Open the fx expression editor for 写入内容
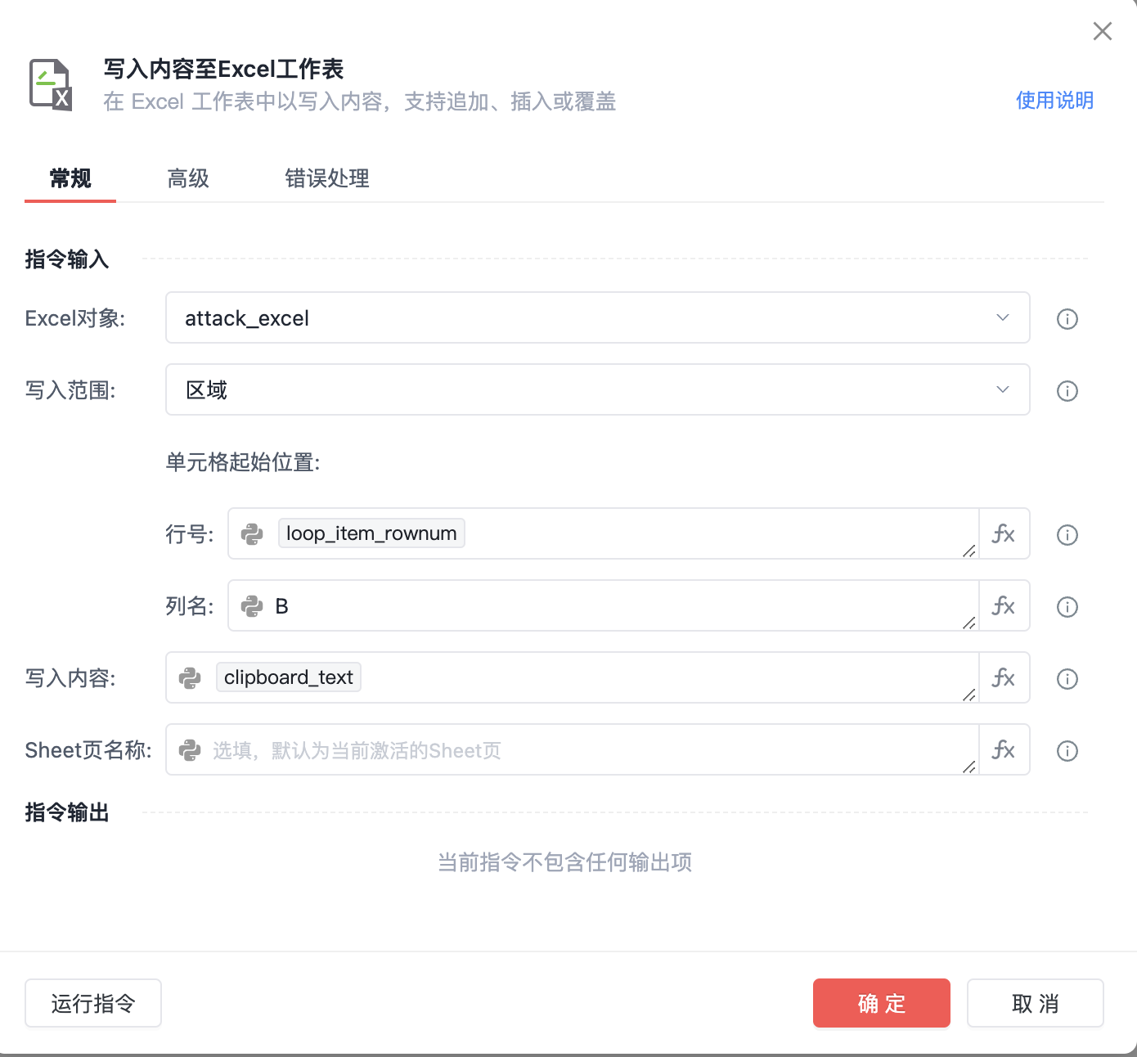Screen dimensions: 1137x1057 [x=1004, y=677]
